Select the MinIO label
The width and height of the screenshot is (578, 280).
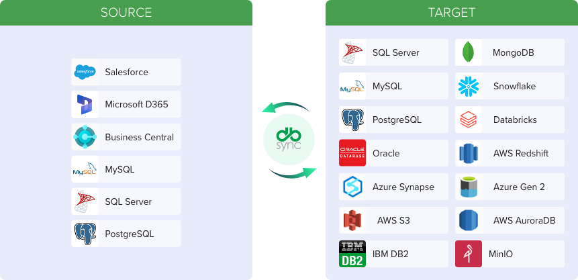tap(501, 254)
